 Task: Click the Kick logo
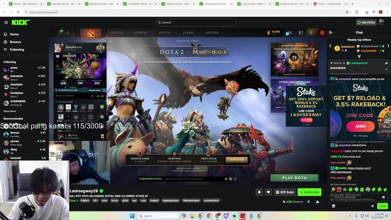[x=20, y=22]
